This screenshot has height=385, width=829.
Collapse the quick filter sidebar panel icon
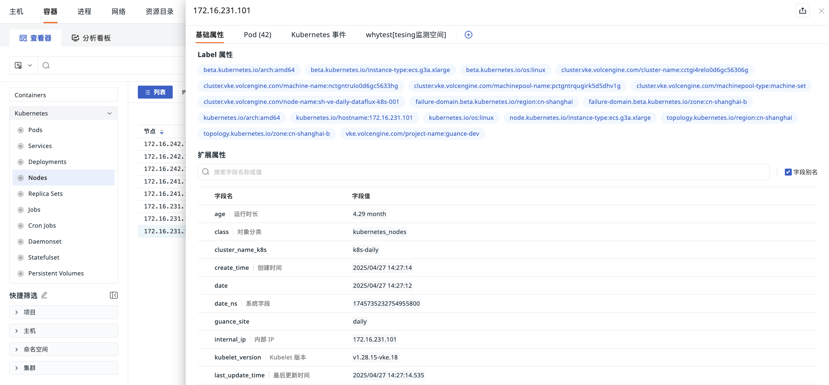[114, 295]
